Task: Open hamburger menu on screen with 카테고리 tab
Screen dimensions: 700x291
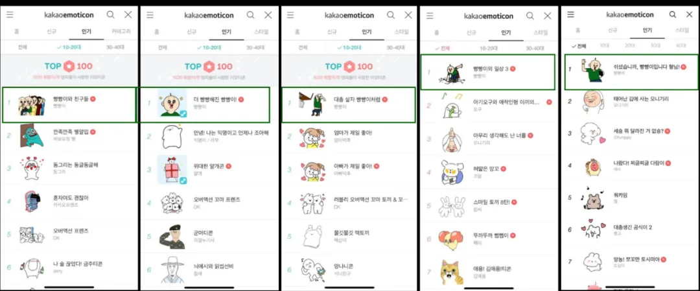Action: click(x=10, y=15)
